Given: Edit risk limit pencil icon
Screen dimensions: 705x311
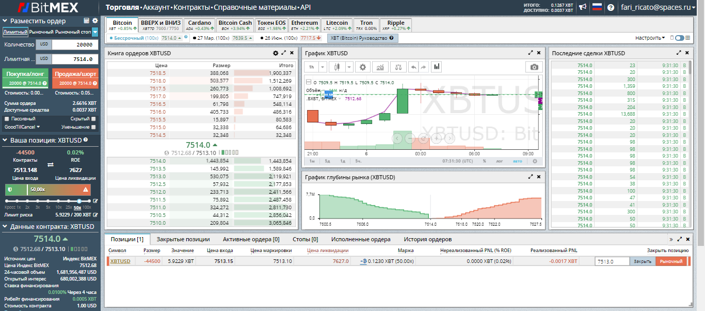Looking at the screenshot, I should [x=95, y=214].
